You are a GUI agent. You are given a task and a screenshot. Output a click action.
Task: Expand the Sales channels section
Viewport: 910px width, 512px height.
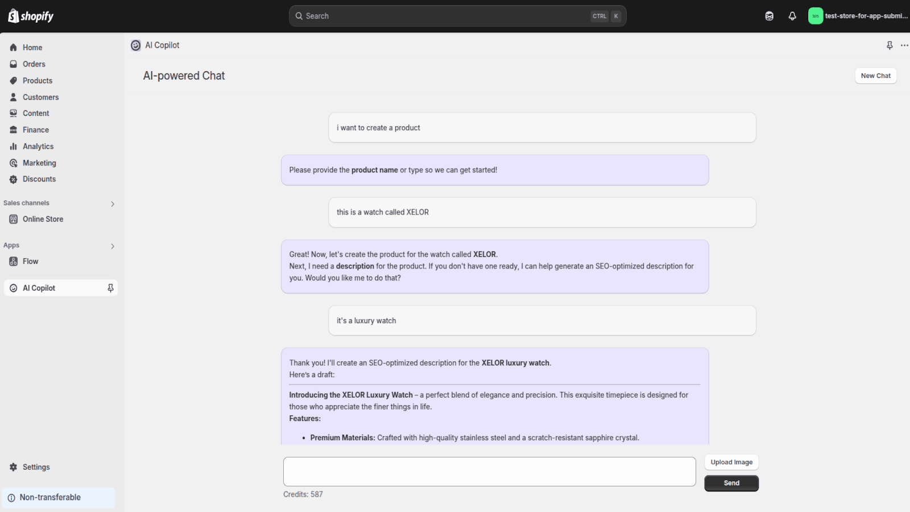113,204
